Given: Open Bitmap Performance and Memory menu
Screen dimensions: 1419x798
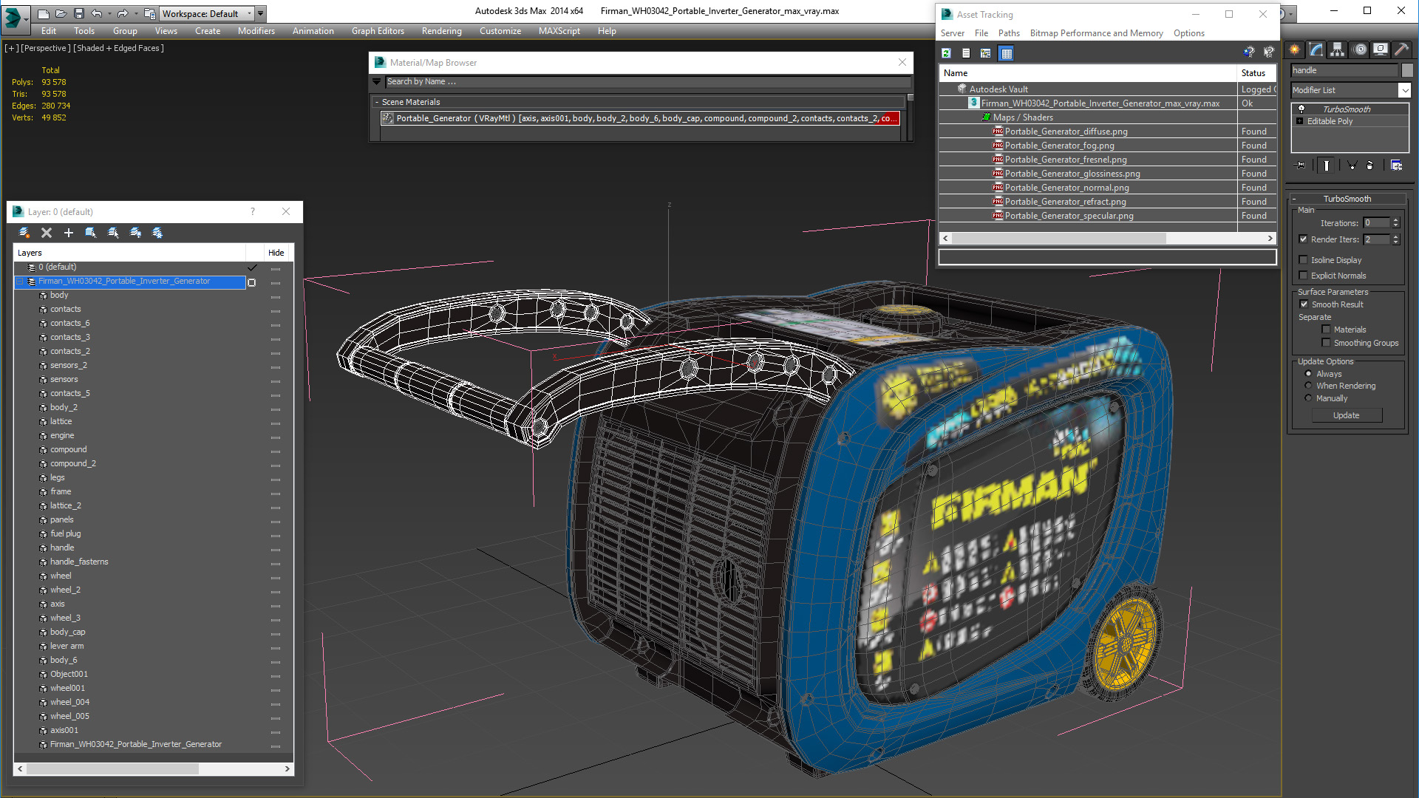Looking at the screenshot, I should 1096,33.
